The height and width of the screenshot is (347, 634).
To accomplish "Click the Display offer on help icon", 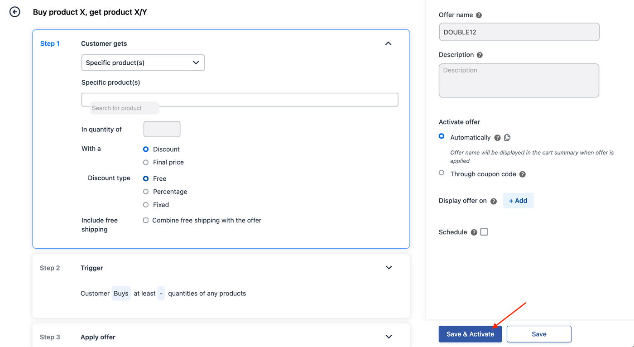I will [x=494, y=201].
